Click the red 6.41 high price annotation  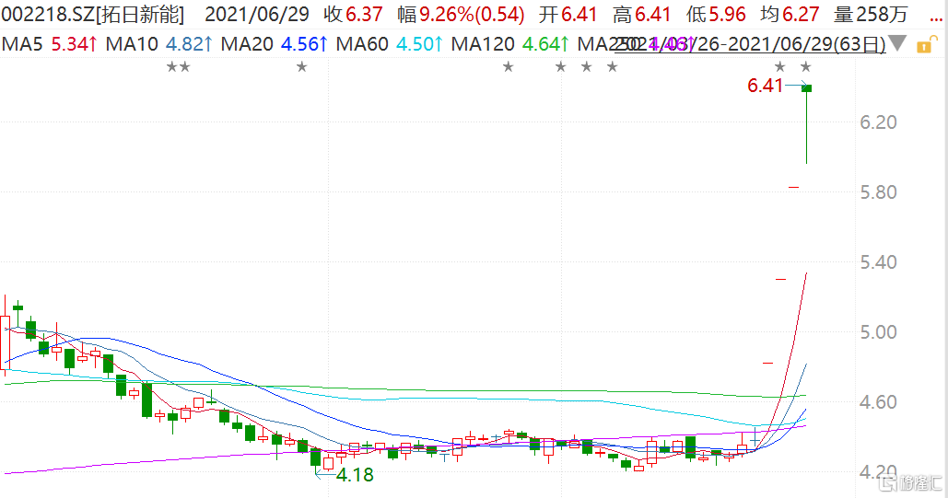(765, 86)
